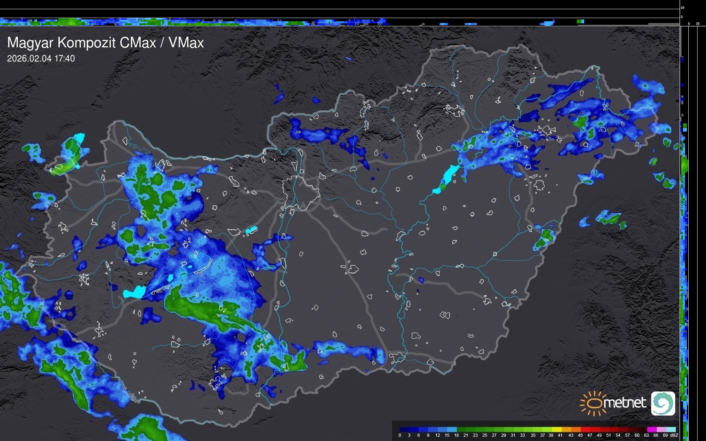Click the light cyan 69 dBZ legend swatch
This screenshot has width=706, height=441.
(x=671, y=429)
